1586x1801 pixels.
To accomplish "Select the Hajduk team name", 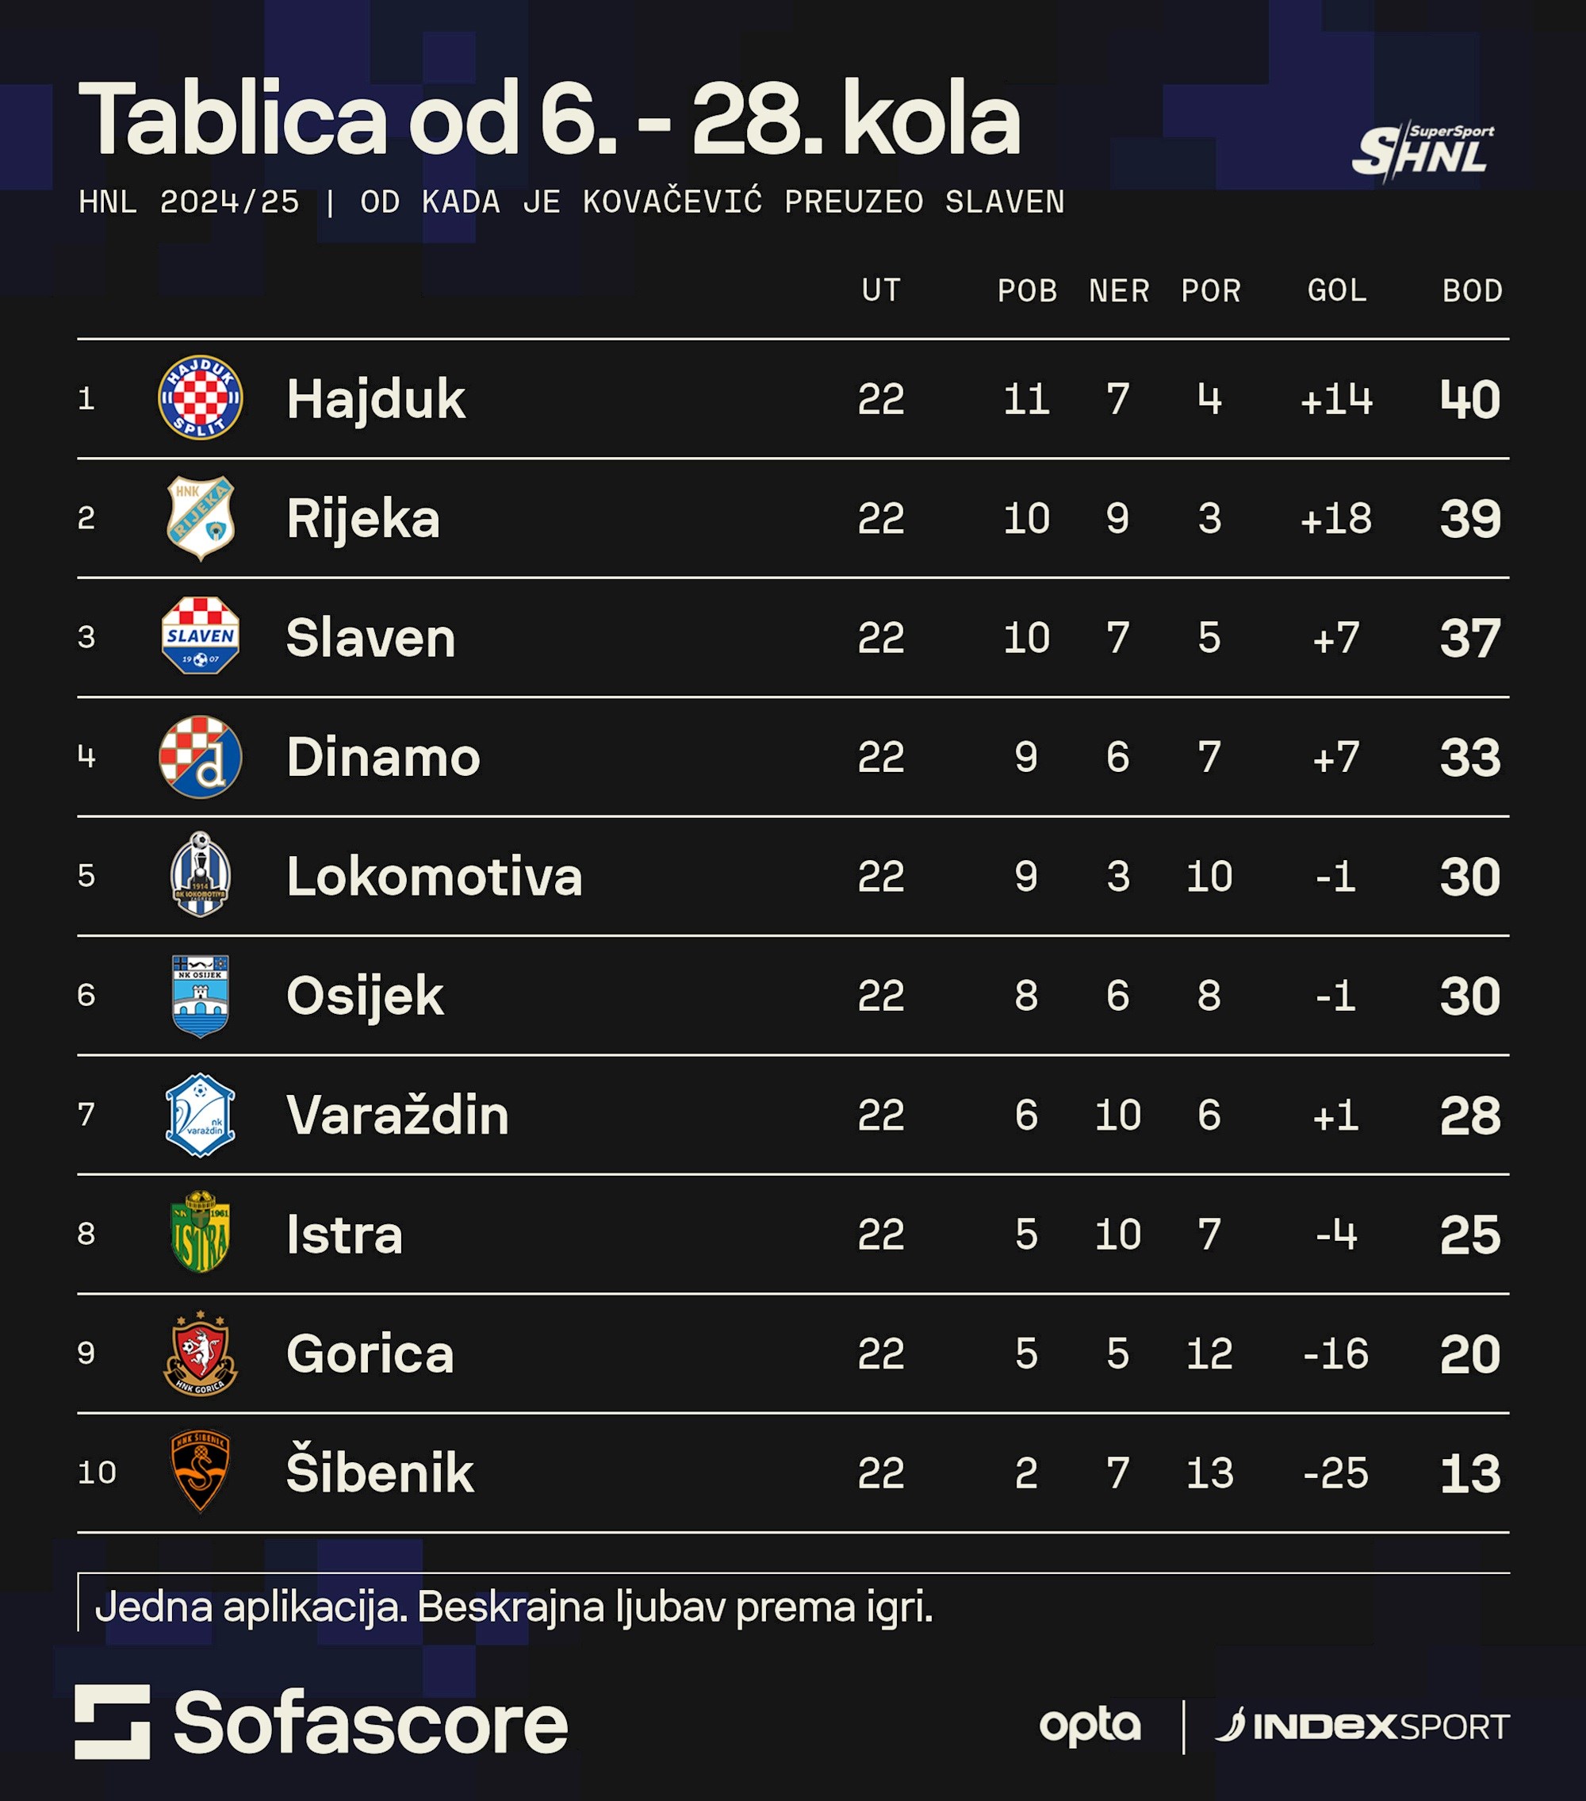I will 376,399.
